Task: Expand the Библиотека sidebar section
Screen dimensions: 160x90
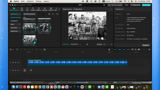Action: pos(15,31)
